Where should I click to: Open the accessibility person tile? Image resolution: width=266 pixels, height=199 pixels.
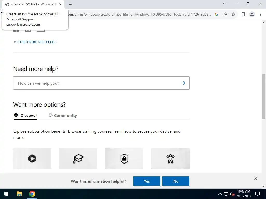[x=170, y=159]
